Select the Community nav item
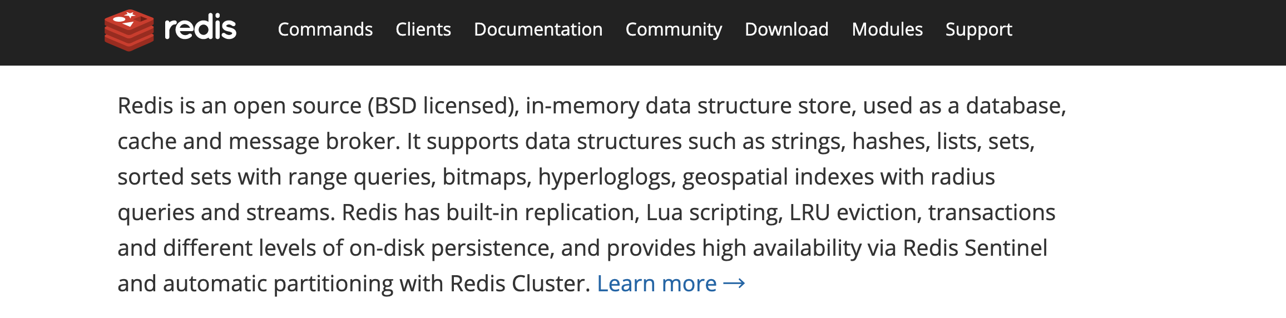1286x318 pixels. tap(674, 29)
